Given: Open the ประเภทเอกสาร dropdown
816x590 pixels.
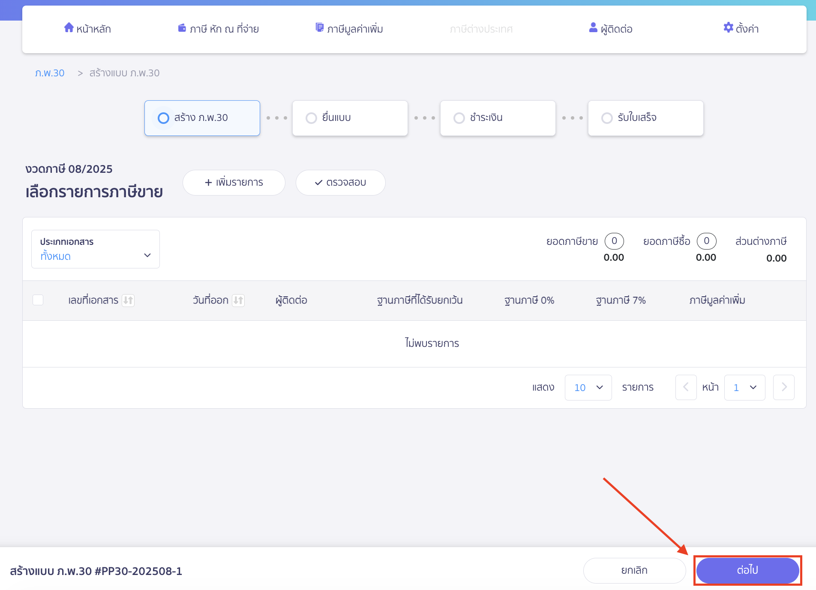Looking at the screenshot, I should (x=96, y=250).
